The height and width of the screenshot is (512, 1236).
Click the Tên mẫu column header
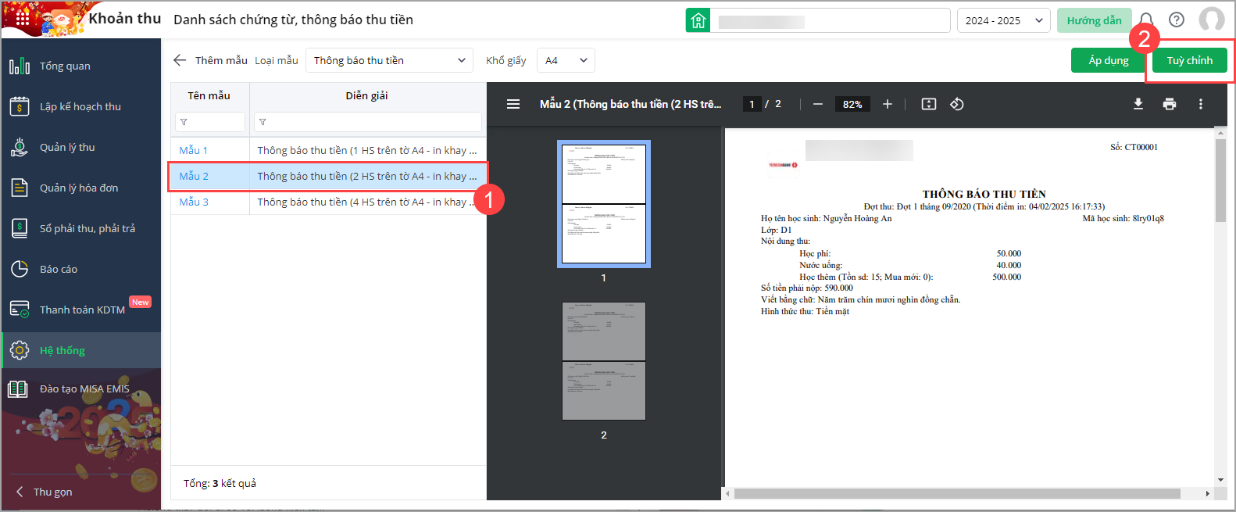click(209, 95)
